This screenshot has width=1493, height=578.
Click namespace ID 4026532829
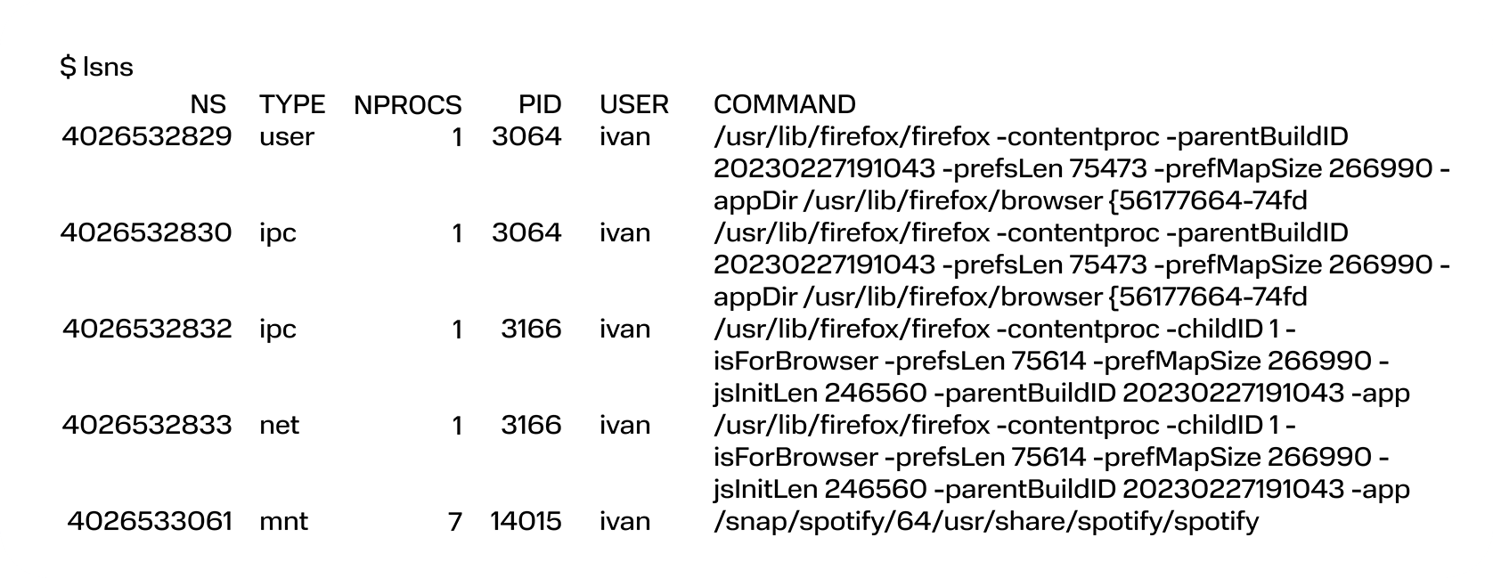(147, 137)
